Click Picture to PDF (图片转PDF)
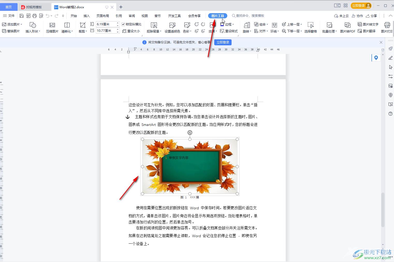 coord(347,28)
